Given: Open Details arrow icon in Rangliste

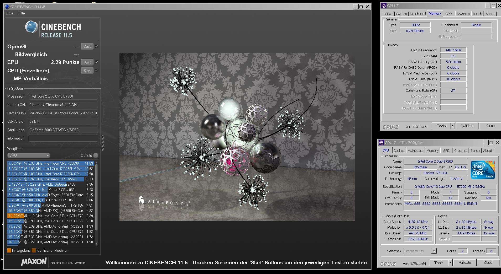Looking at the screenshot, I should click(96, 155).
